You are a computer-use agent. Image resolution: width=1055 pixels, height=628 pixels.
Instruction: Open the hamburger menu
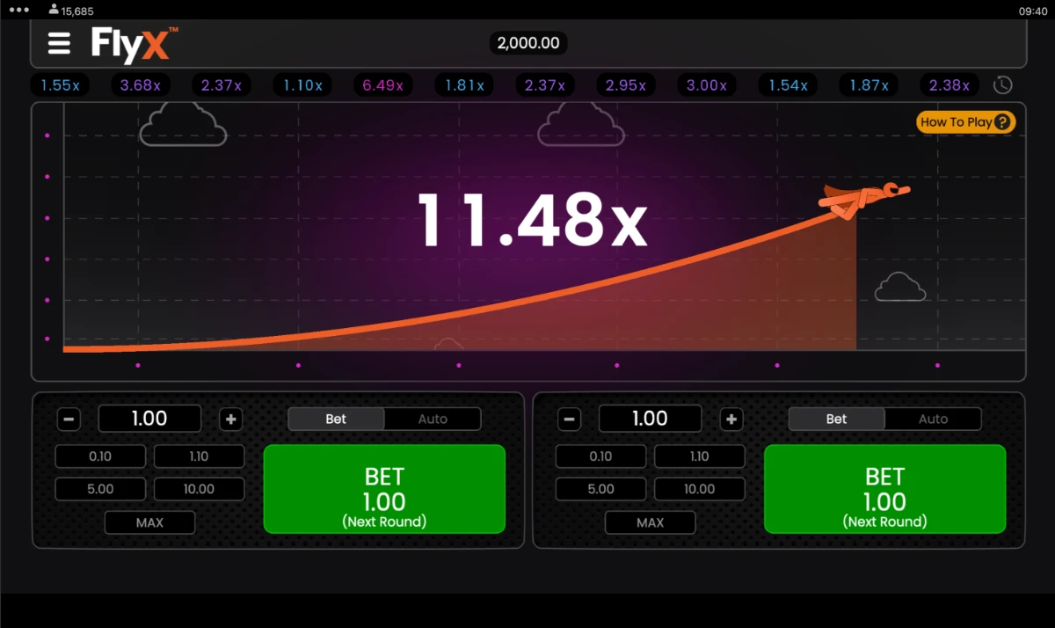[x=59, y=42]
